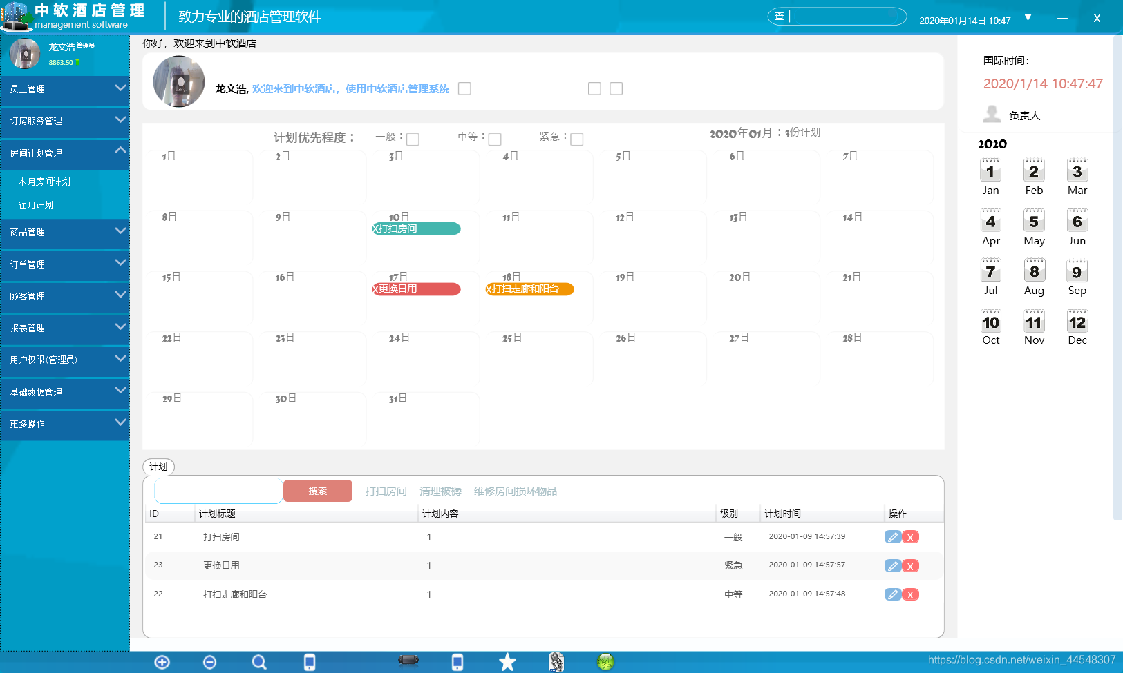The width and height of the screenshot is (1123, 673).
Task: Expand the 更多操作 menu
Action: pyautogui.click(x=65, y=424)
